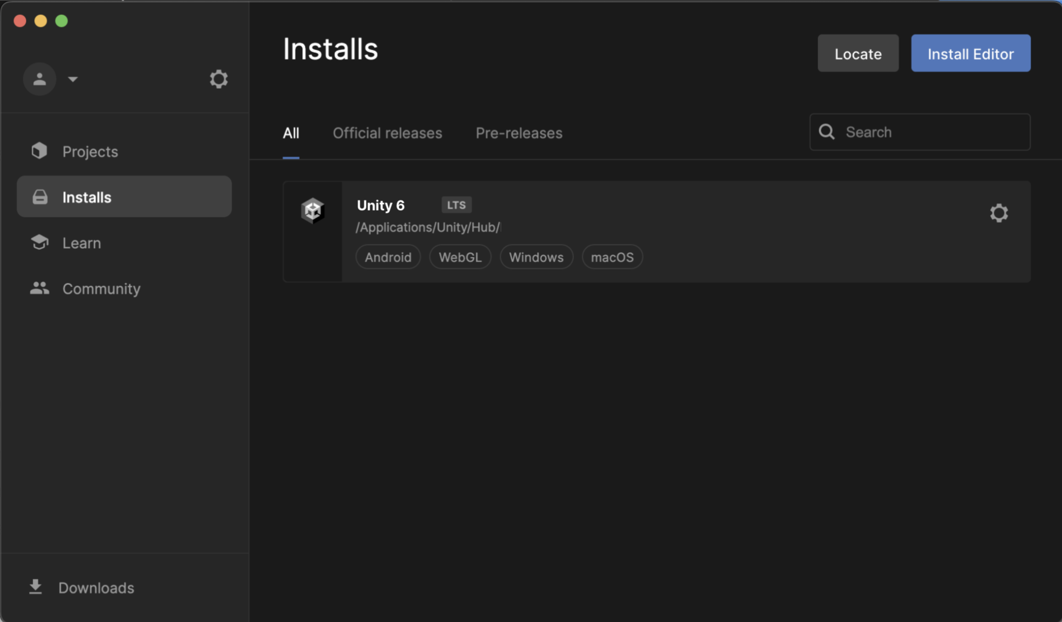
Task: Switch to the Pre-releases tab
Action: click(x=519, y=133)
